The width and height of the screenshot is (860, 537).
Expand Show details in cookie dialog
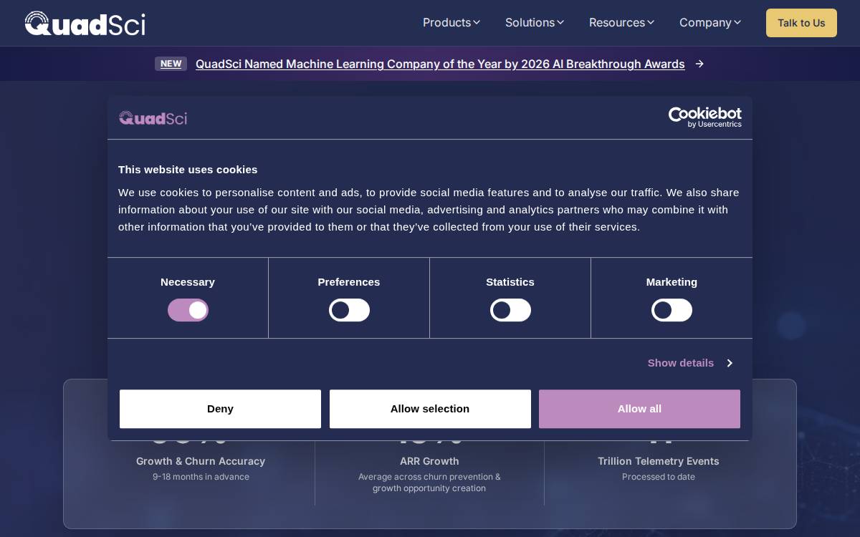click(689, 363)
